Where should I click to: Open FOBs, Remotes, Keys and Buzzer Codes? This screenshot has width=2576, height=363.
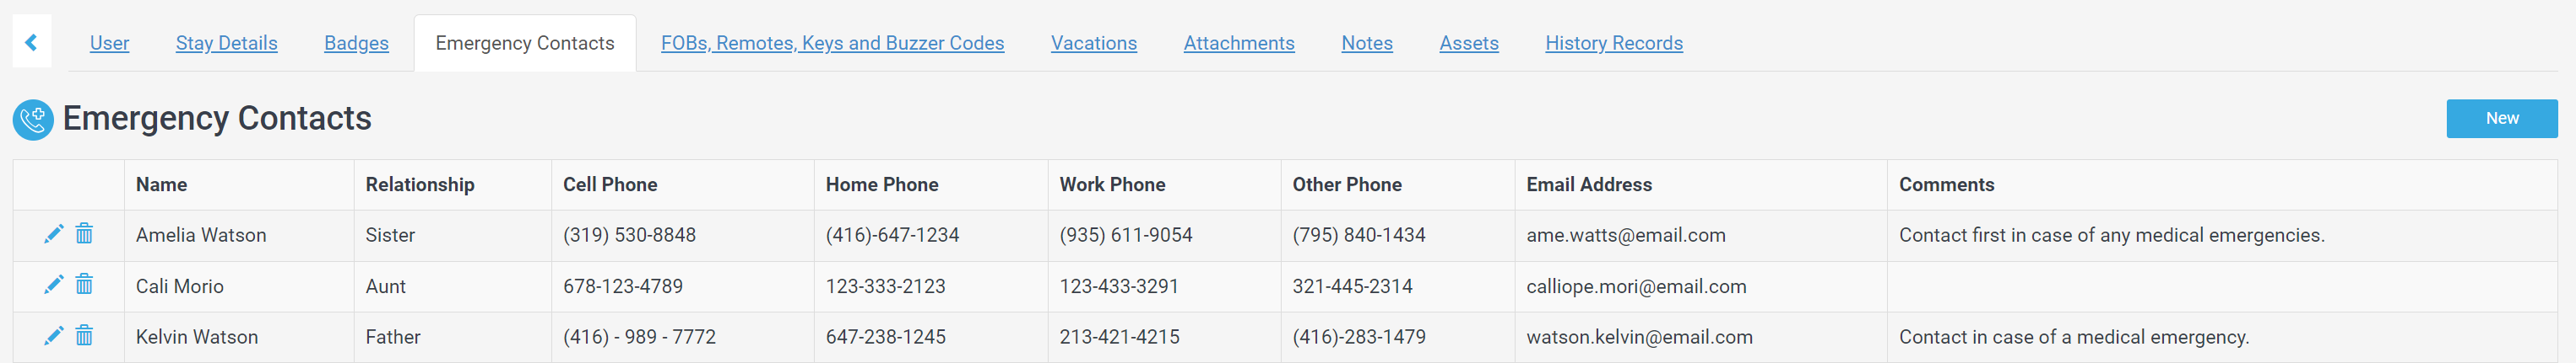(832, 43)
